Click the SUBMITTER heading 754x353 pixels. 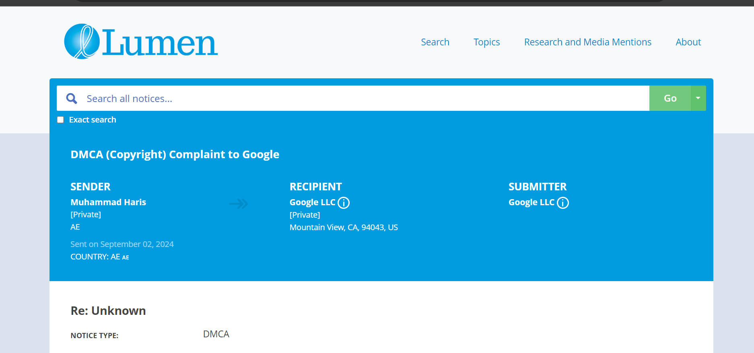(x=538, y=187)
